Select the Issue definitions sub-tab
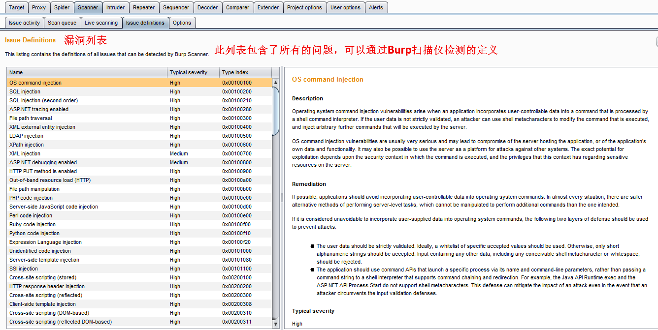Image resolution: width=658 pixels, height=330 pixels. 145,23
